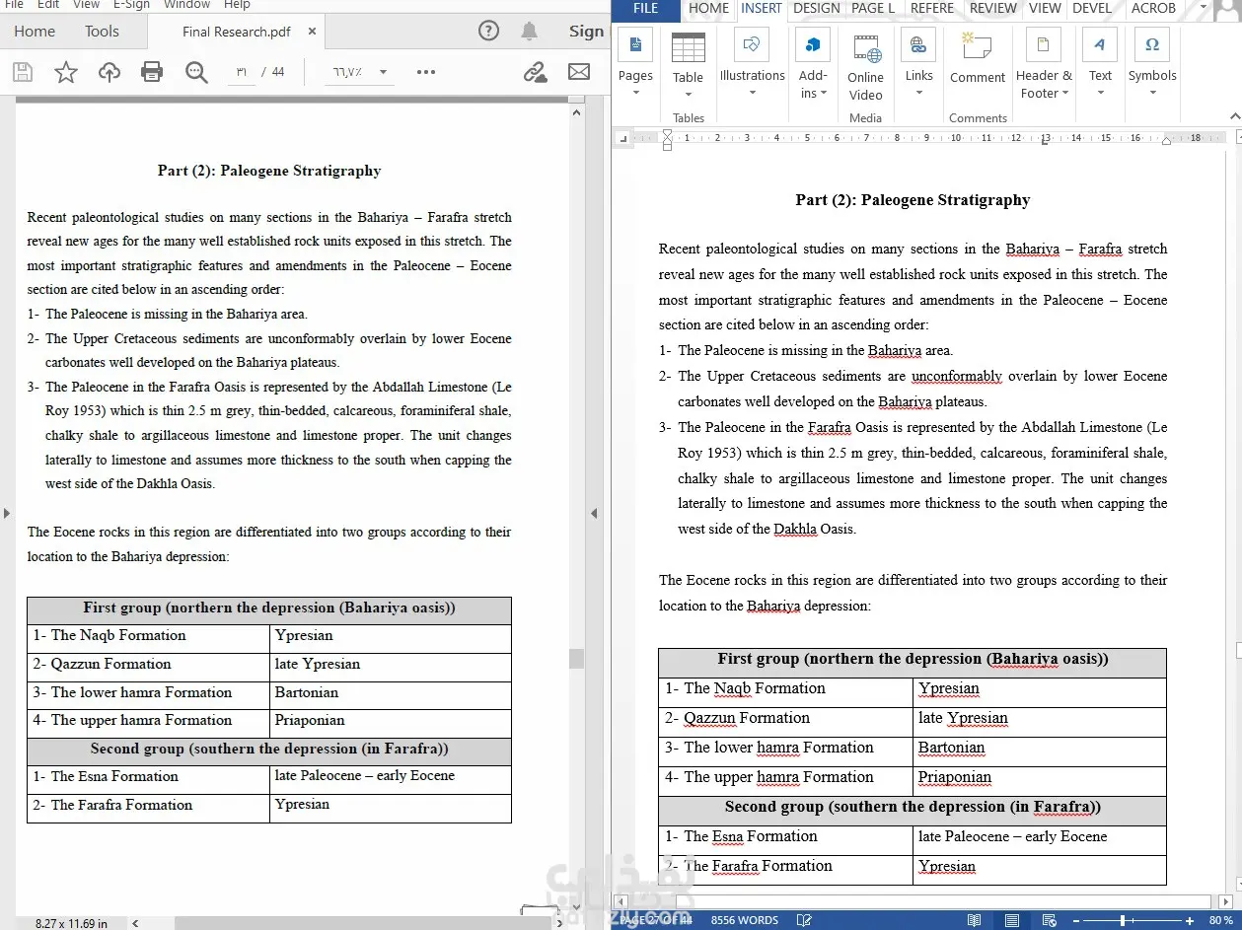Screen dimensions: 1242x930
Task: Close the Final Research.pdf tab
Action: click(312, 32)
